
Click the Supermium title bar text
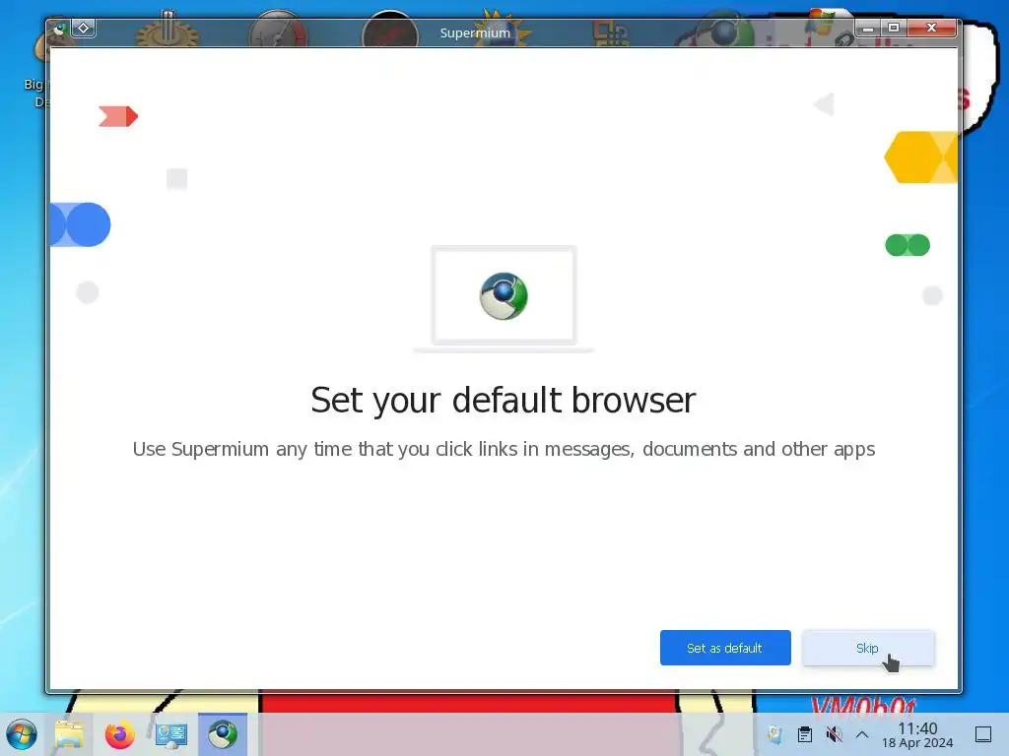[475, 32]
